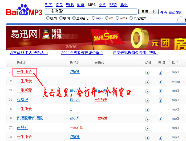Open the 帮助 link

pos(163,12)
